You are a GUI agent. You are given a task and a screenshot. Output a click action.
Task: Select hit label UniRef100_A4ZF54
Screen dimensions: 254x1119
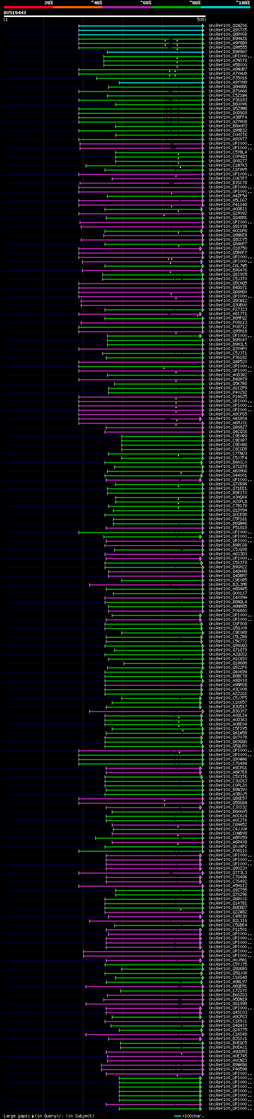(x=228, y=196)
